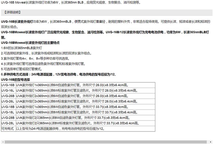The image size is (215, 144).
Task: Select the UVG-26B model cell in table
Action: 8,96
